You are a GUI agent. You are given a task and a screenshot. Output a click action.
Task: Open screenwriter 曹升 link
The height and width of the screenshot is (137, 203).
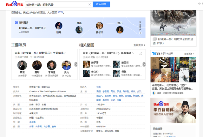[54, 127]
